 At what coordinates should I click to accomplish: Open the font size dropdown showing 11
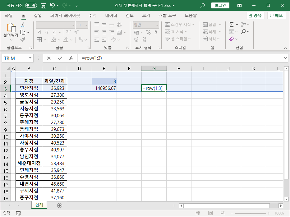click(x=86, y=25)
